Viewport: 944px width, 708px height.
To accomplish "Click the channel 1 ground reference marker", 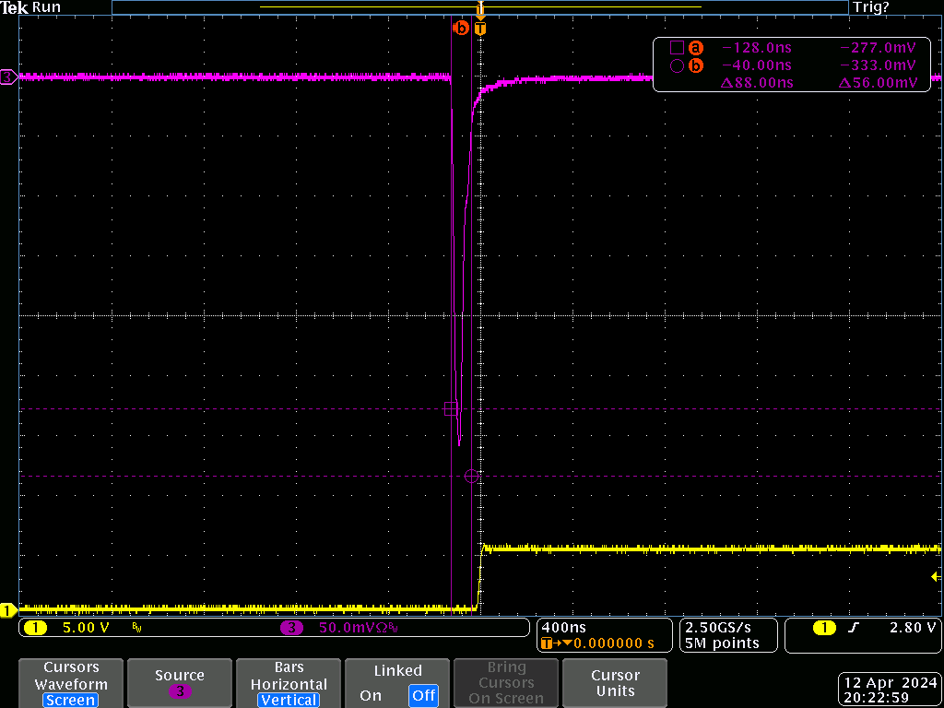I will [x=8, y=609].
